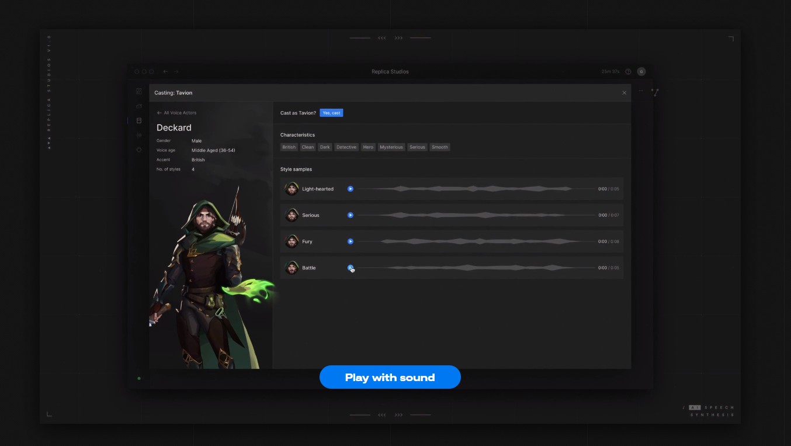Viewport: 791px width, 446px height.
Task: Go forward using the title bar right arrow
Action: [176, 71]
